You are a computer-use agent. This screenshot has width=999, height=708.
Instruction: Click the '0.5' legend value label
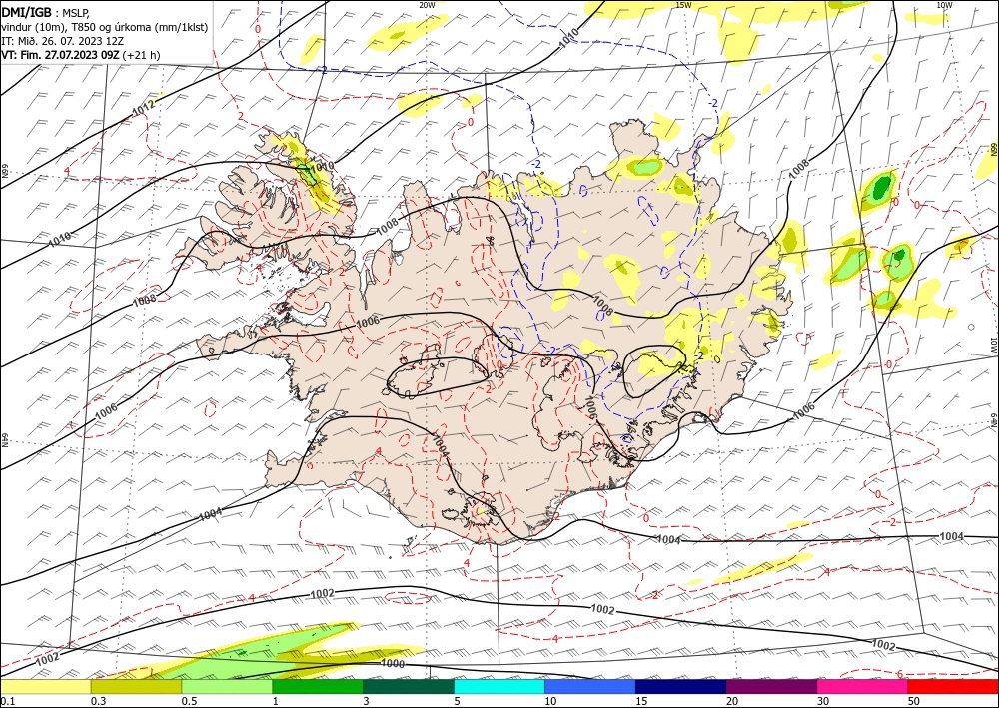pos(189,701)
